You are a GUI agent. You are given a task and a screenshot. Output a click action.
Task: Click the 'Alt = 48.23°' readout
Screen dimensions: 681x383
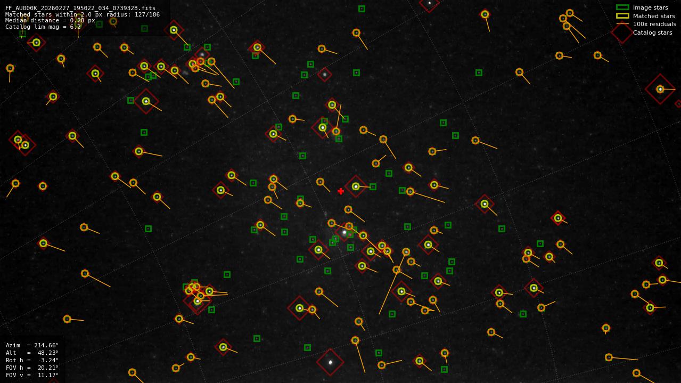(32, 353)
